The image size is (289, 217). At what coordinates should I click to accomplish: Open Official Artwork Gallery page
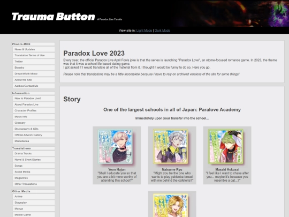(x=34, y=135)
